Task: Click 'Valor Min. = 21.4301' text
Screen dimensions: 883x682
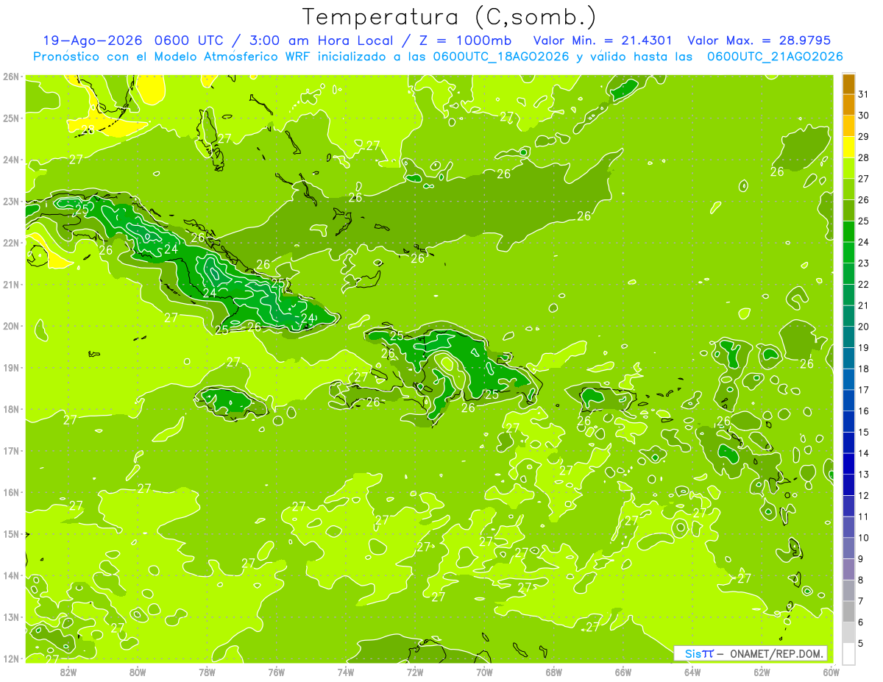Action: tap(602, 40)
